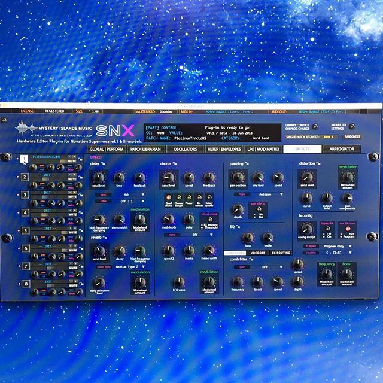Open routing dropdown showing C > [D+R]
Viewport: 383px width, 383px height.
(336, 253)
